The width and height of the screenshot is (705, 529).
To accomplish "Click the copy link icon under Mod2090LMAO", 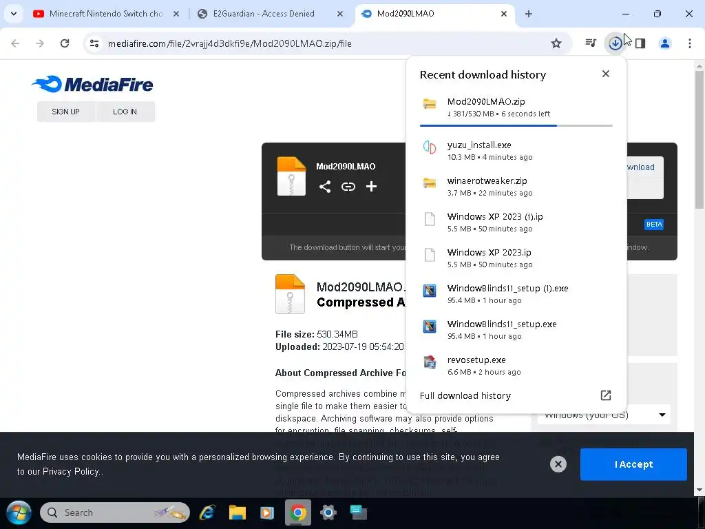I will click(348, 186).
